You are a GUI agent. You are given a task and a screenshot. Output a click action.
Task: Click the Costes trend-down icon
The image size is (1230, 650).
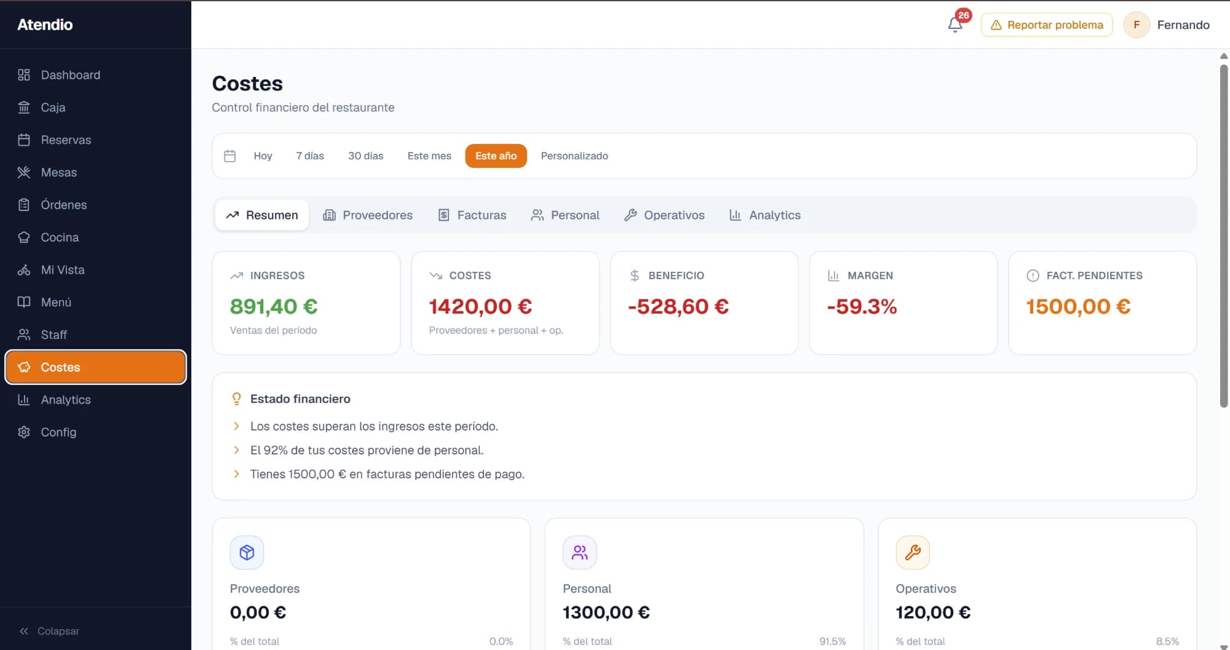point(436,275)
